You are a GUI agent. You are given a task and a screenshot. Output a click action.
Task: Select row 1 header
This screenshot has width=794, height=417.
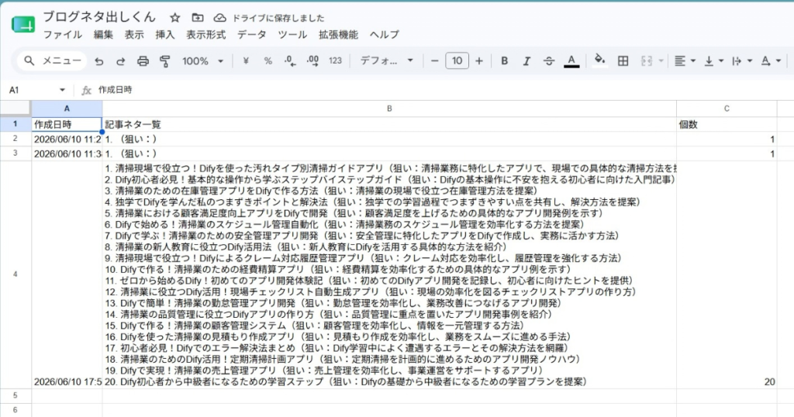pos(16,124)
